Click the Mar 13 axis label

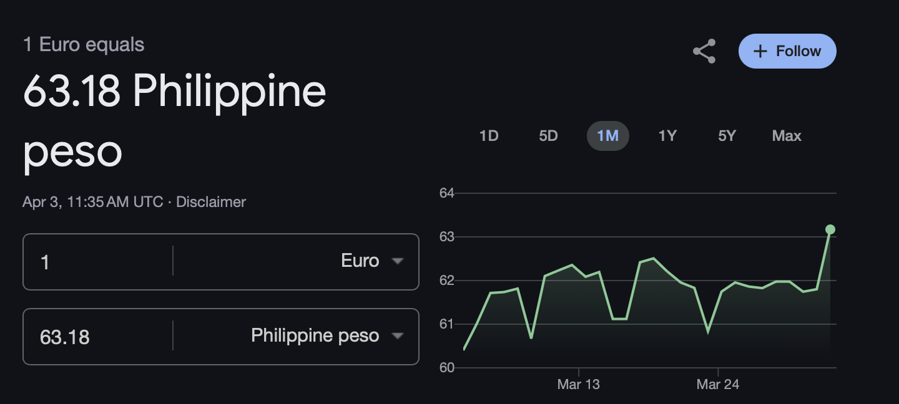(x=578, y=384)
